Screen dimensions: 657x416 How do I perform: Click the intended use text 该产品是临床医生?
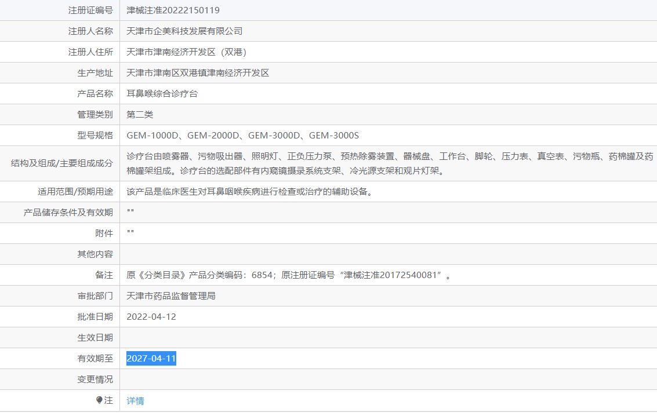[x=250, y=192]
